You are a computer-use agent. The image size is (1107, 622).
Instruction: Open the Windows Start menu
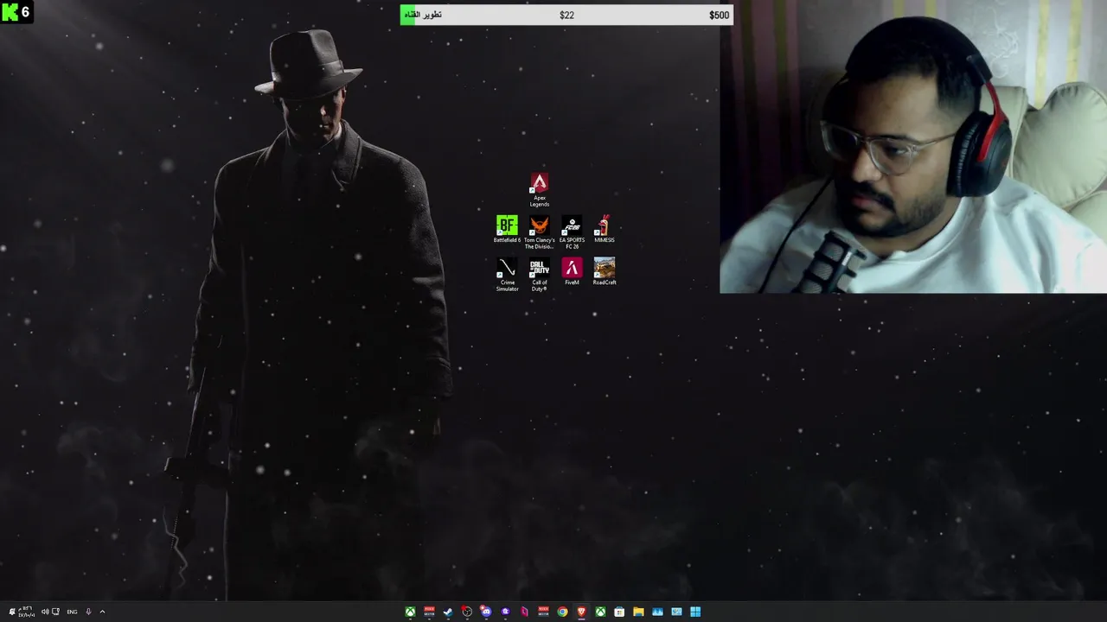pos(695,612)
